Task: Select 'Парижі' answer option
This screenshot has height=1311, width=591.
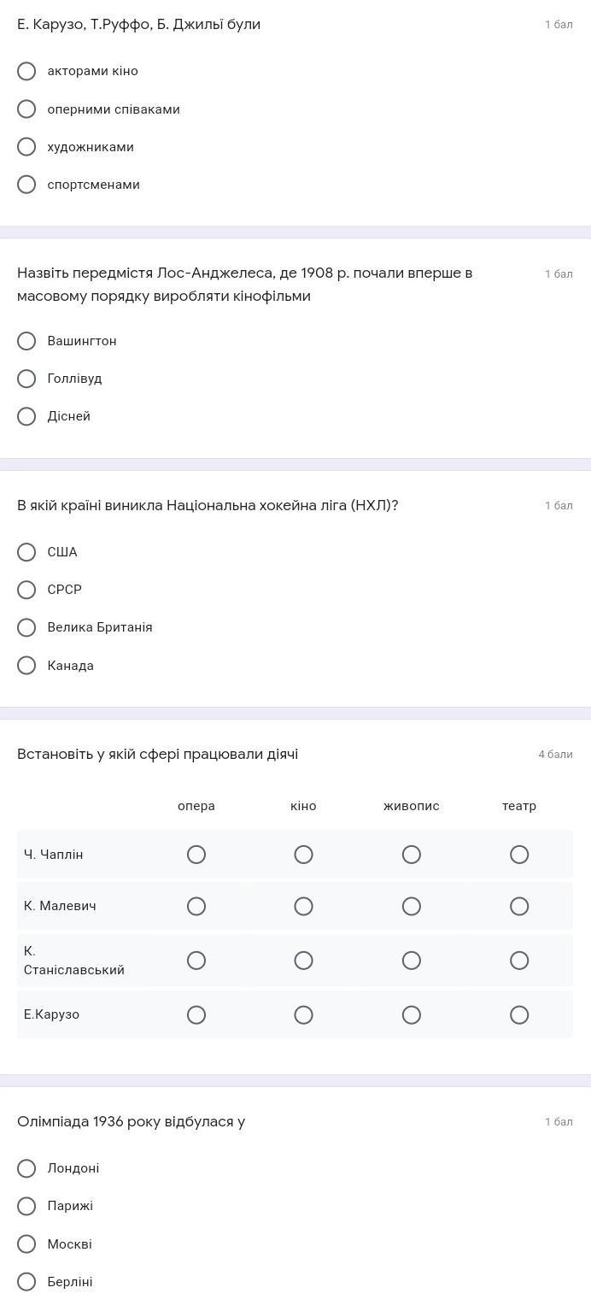Action: [x=26, y=1206]
